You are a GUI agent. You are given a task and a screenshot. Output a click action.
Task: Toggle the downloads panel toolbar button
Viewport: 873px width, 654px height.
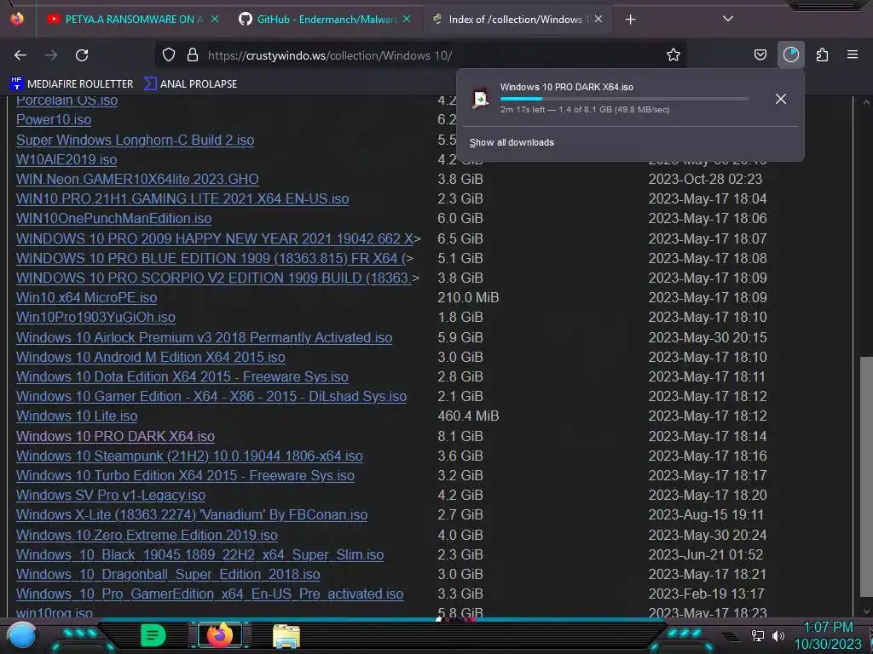790,55
